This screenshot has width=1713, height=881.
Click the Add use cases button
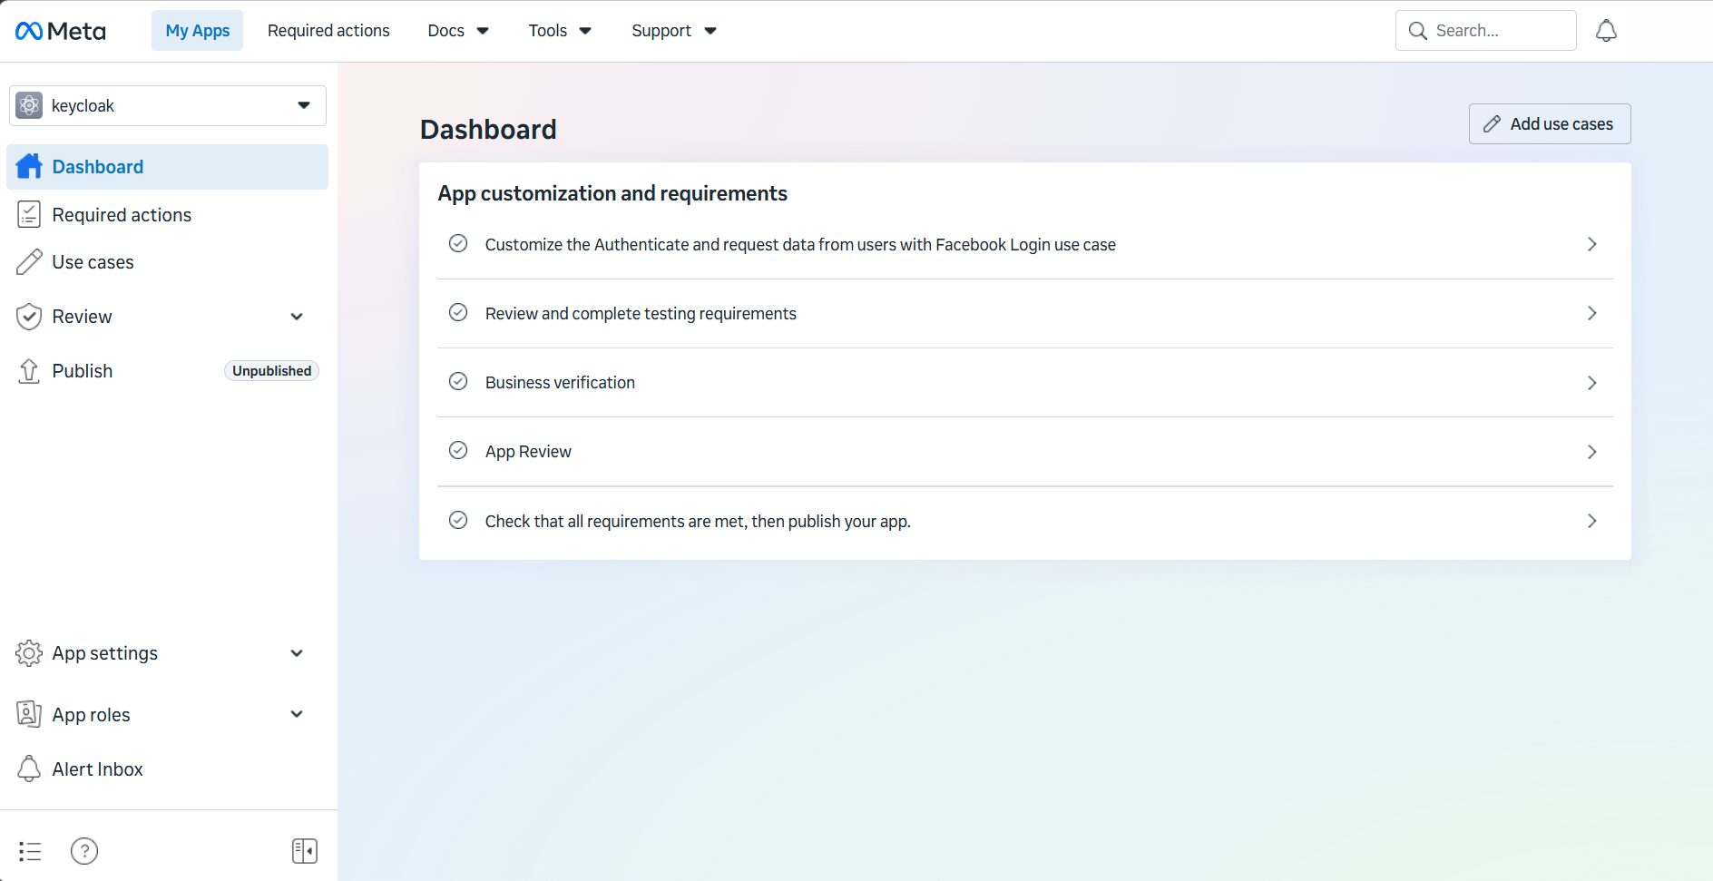(x=1550, y=124)
